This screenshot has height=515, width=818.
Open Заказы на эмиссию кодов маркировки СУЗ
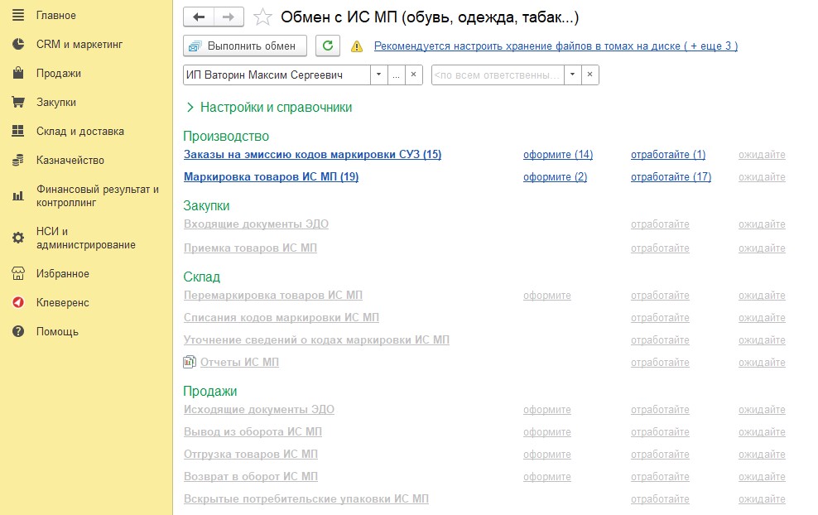(x=312, y=155)
